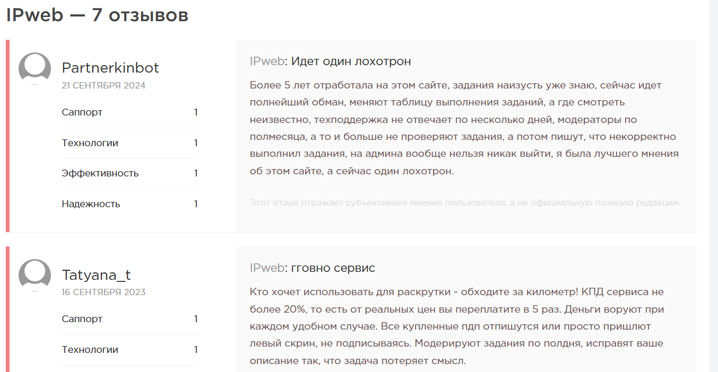Click the Саппорт rating row for Partnerkinbot

pyautogui.click(x=129, y=112)
